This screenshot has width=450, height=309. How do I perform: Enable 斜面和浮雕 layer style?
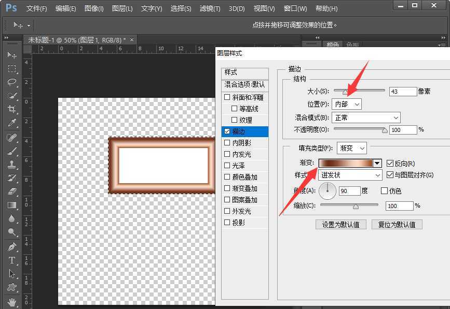click(x=227, y=97)
